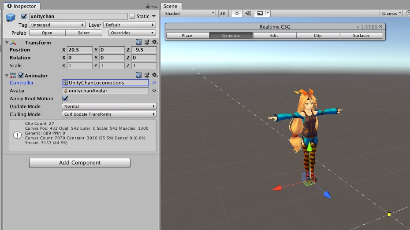This screenshot has width=410, height=230.
Task: Click the Transform component axes icon
Action: [13, 42]
